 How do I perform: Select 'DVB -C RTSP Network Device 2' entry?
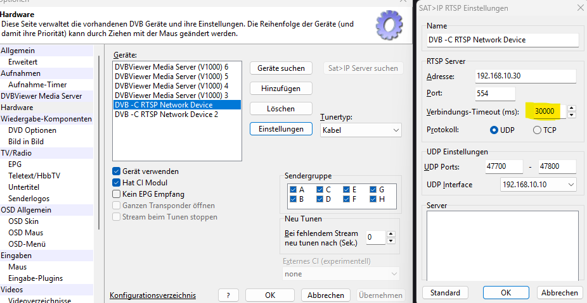(x=177, y=114)
